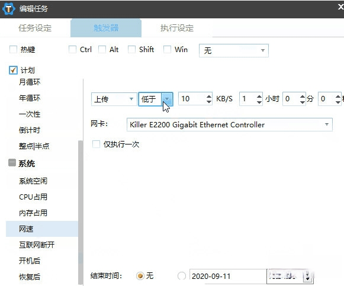The image size is (344, 286).
Task: Open the 网卡 network adapter dropdown
Action: click(x=230, y=124)
